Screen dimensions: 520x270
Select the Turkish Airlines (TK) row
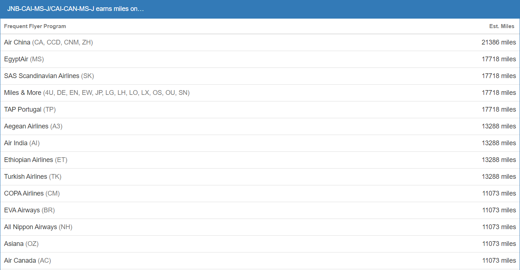coord(33,177)
